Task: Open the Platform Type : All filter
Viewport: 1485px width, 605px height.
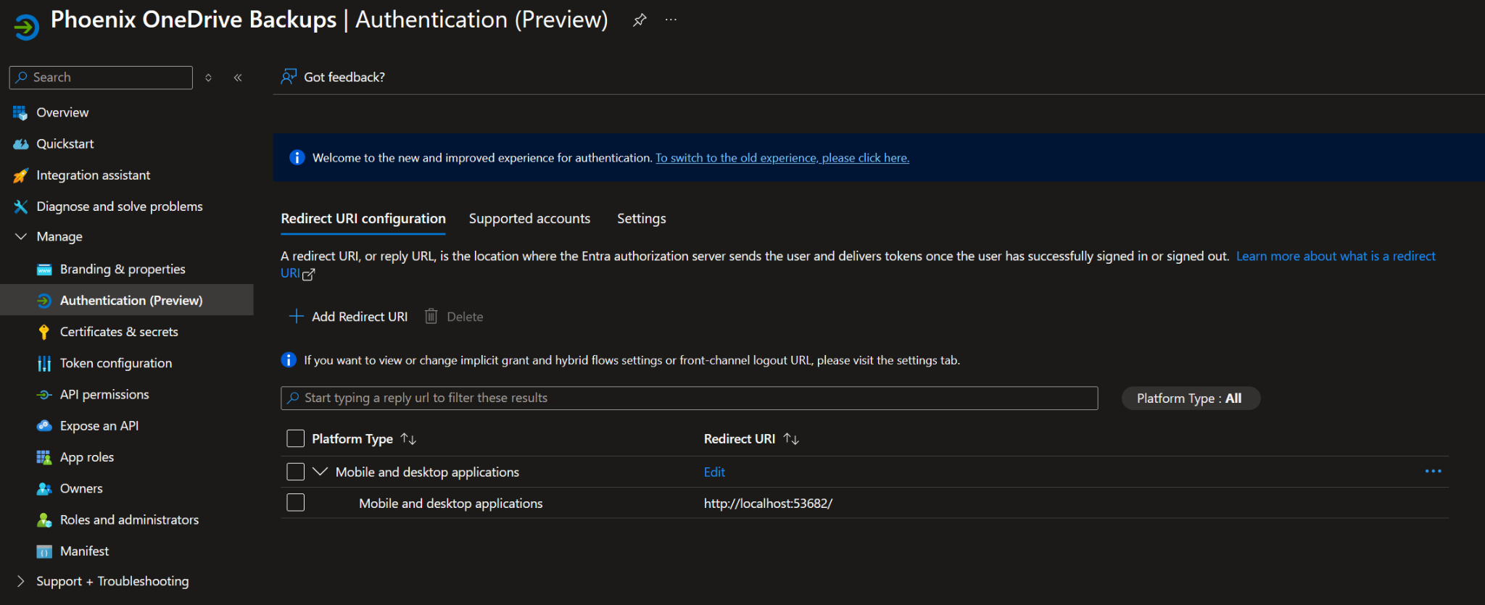Action: [1191, 399]
